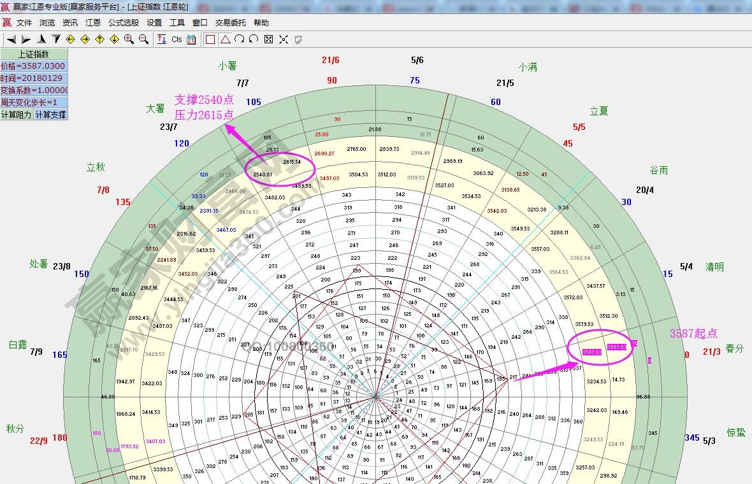Toggle the triangle overlay shape tool
This screenshot has width=752, height=484.
(225, 39)
